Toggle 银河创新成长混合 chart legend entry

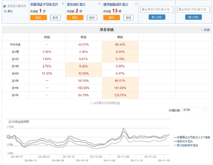pos(186,145)
